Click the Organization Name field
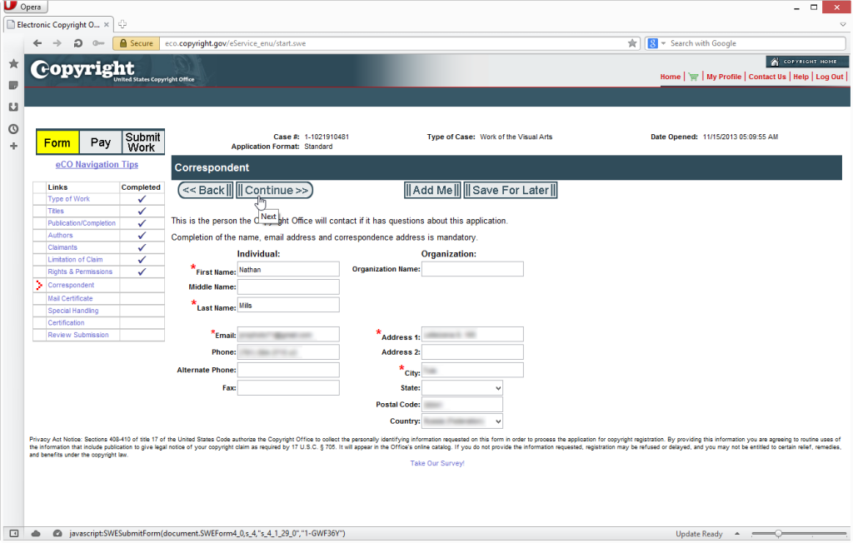This screenshot has height=543, width=853. (x=472, y=269)
